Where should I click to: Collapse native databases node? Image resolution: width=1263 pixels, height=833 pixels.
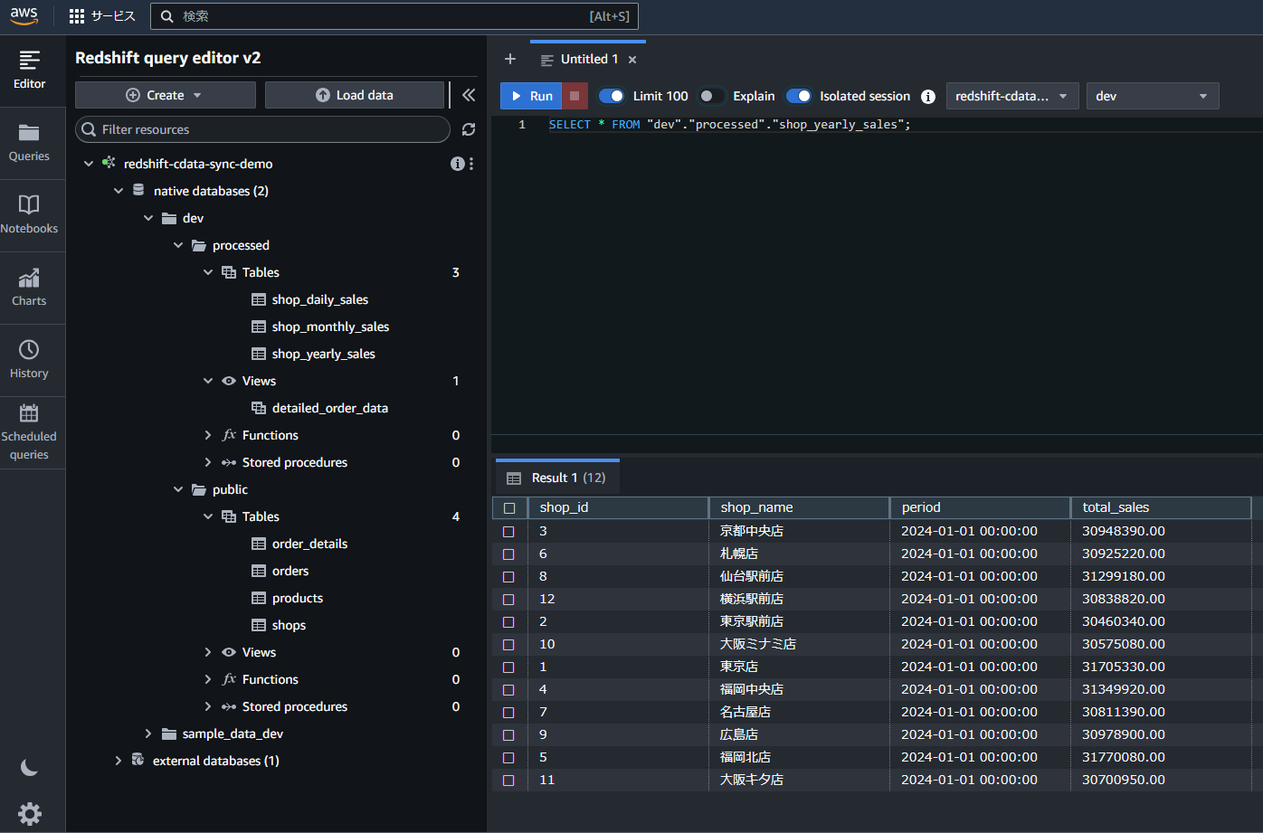pyautogui.click(x=119, y=191)
